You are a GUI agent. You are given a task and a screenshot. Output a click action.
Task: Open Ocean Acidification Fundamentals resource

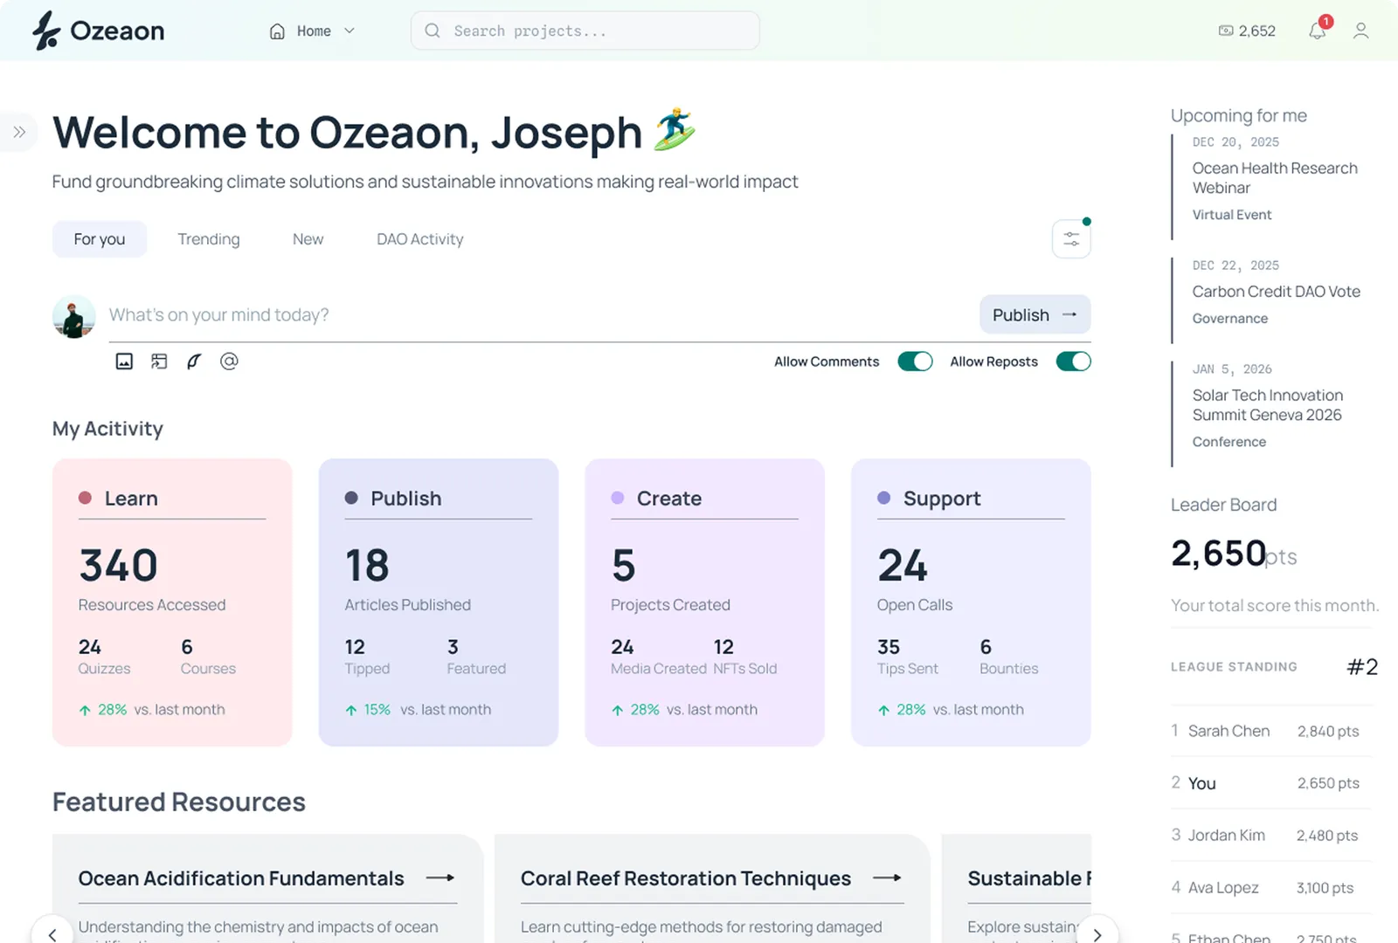241,878
